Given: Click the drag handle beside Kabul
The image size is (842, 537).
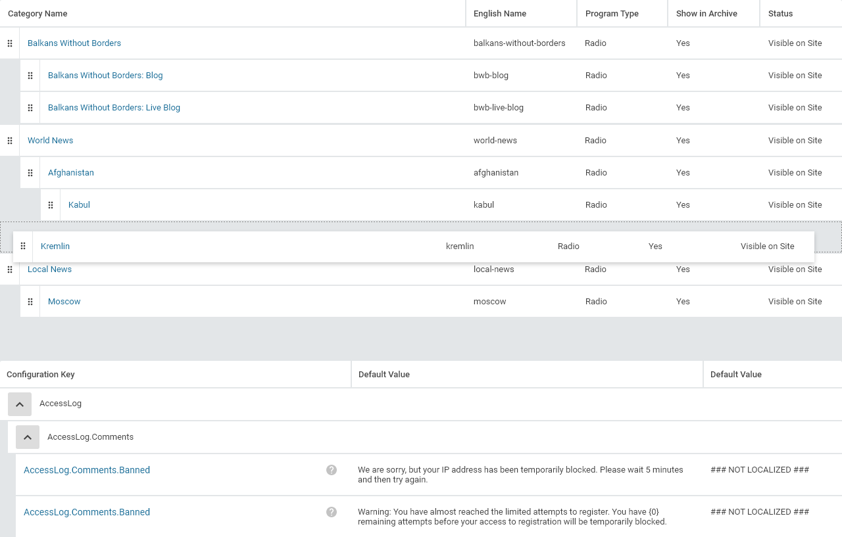Looking at the screenshot, I should [x=51, y=205].
